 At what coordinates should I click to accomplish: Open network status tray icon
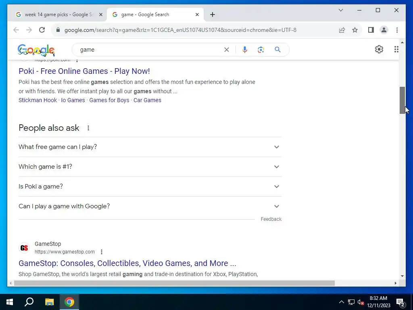tap(351, 302)
